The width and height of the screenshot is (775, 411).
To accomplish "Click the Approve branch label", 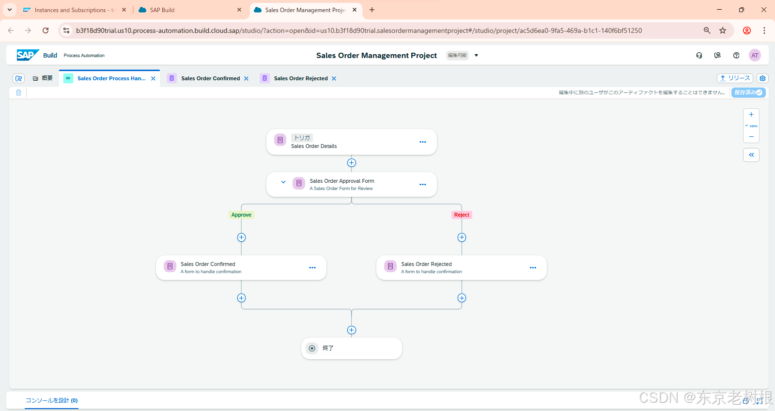I will [x=241, y=215].
